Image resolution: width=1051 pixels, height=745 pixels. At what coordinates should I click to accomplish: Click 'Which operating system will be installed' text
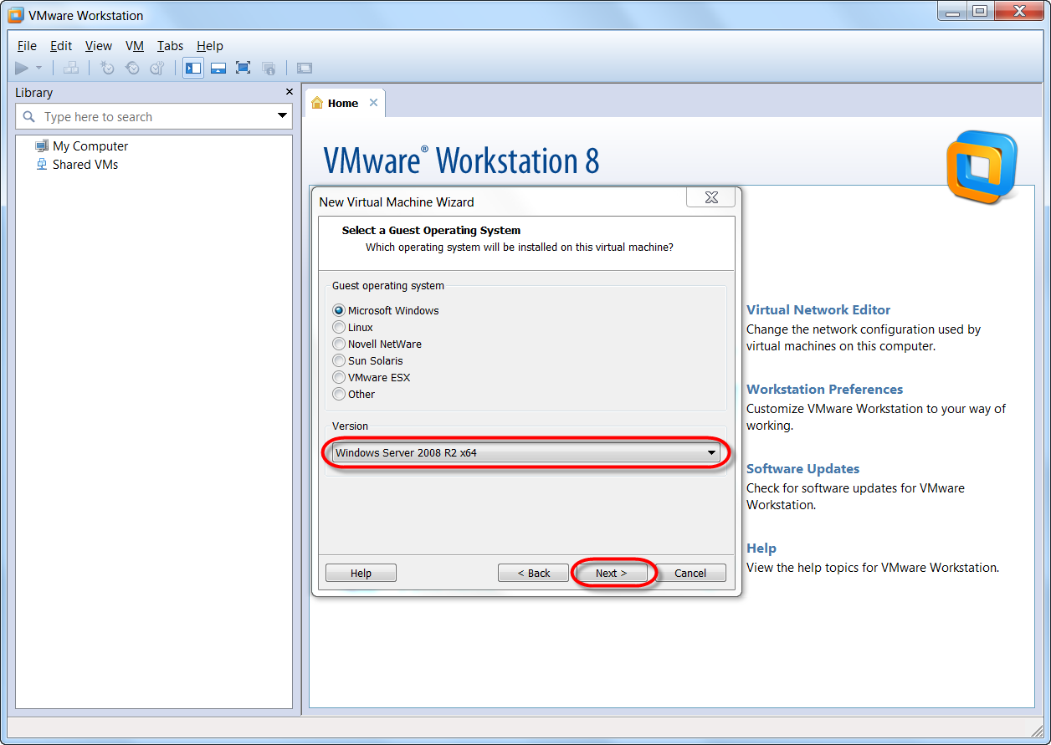click(x=520, y=247)
